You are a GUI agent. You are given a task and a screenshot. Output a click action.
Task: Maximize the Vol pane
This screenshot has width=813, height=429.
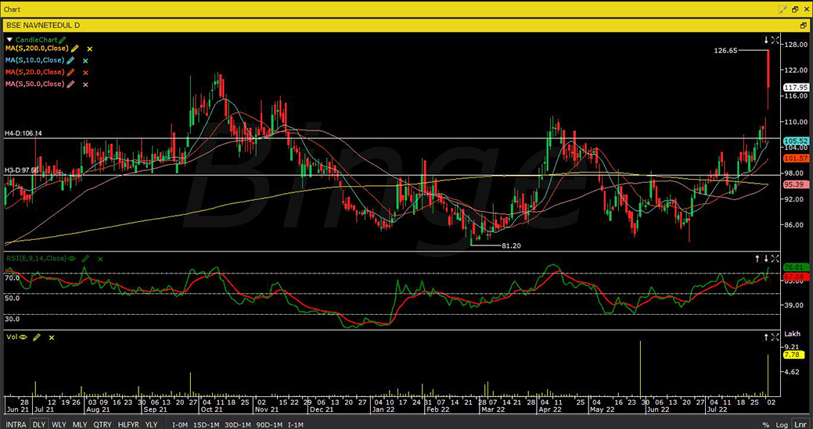(775, 337)
